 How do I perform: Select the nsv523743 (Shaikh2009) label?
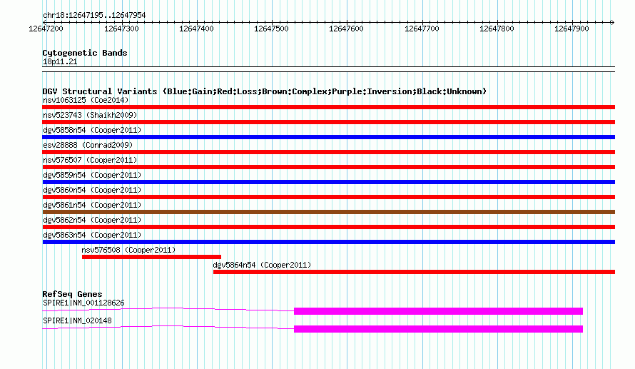(x=90, y=115)
